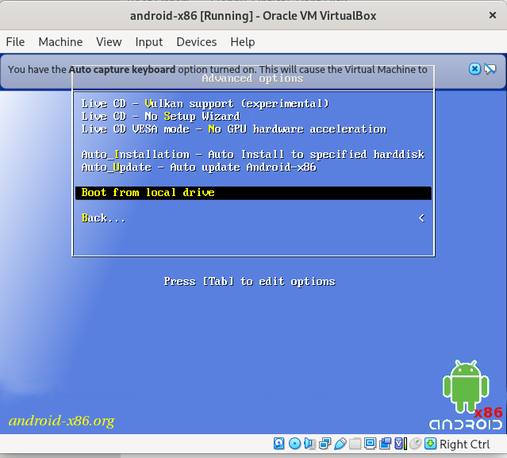
Task: Open the optical disk indicator in status bar
Action: tap(294, 444)
